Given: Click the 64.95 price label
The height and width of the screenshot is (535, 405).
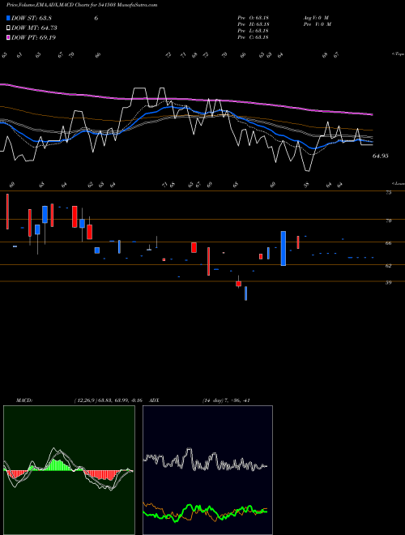Looking at the screenshot, I should [381, 156].
